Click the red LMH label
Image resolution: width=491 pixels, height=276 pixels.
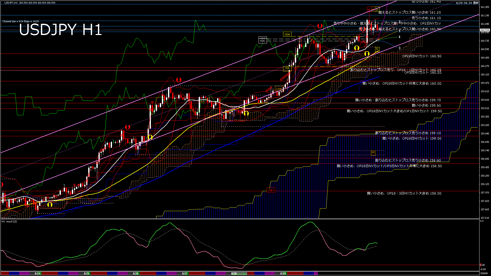coord(271,190)
